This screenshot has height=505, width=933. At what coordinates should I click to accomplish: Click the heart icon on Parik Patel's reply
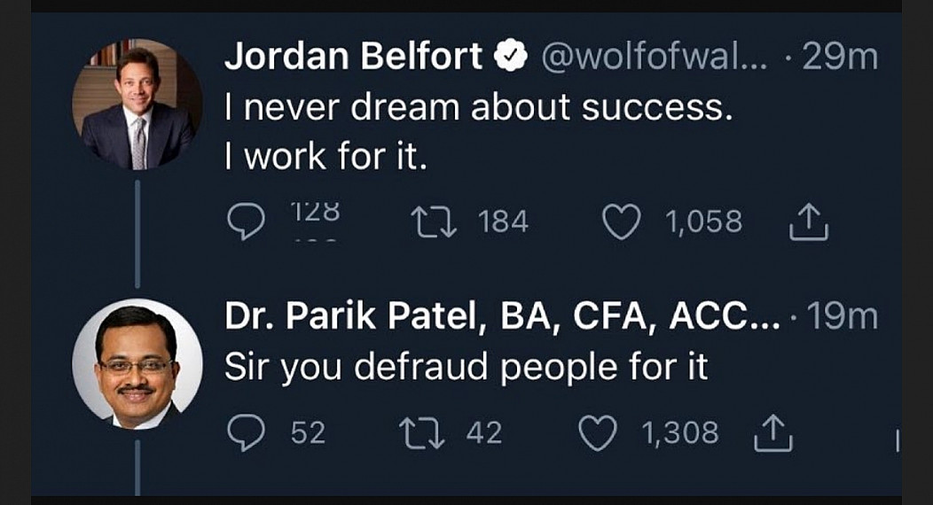point(597,432)
